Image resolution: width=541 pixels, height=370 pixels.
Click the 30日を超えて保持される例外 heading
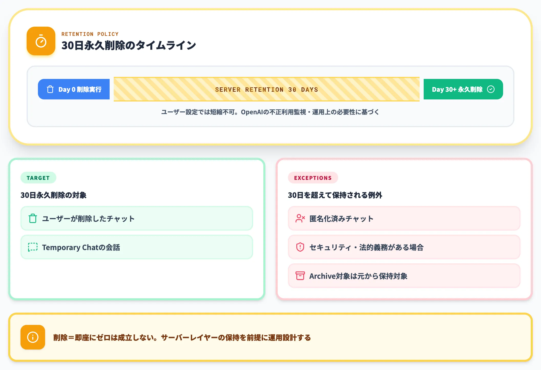(335, 195)
